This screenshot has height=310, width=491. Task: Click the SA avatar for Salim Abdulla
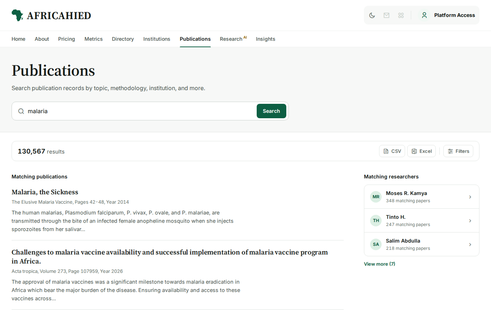pos(376,244)
